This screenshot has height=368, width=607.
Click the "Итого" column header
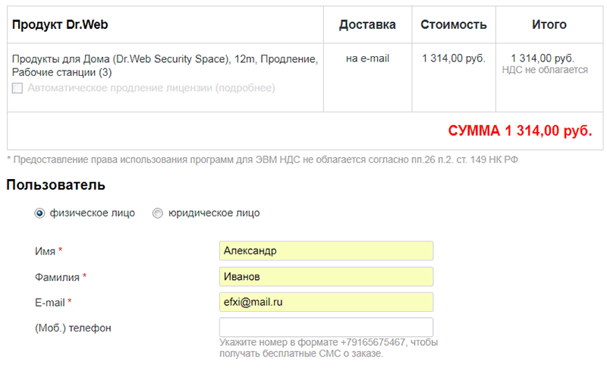point(549,25)
